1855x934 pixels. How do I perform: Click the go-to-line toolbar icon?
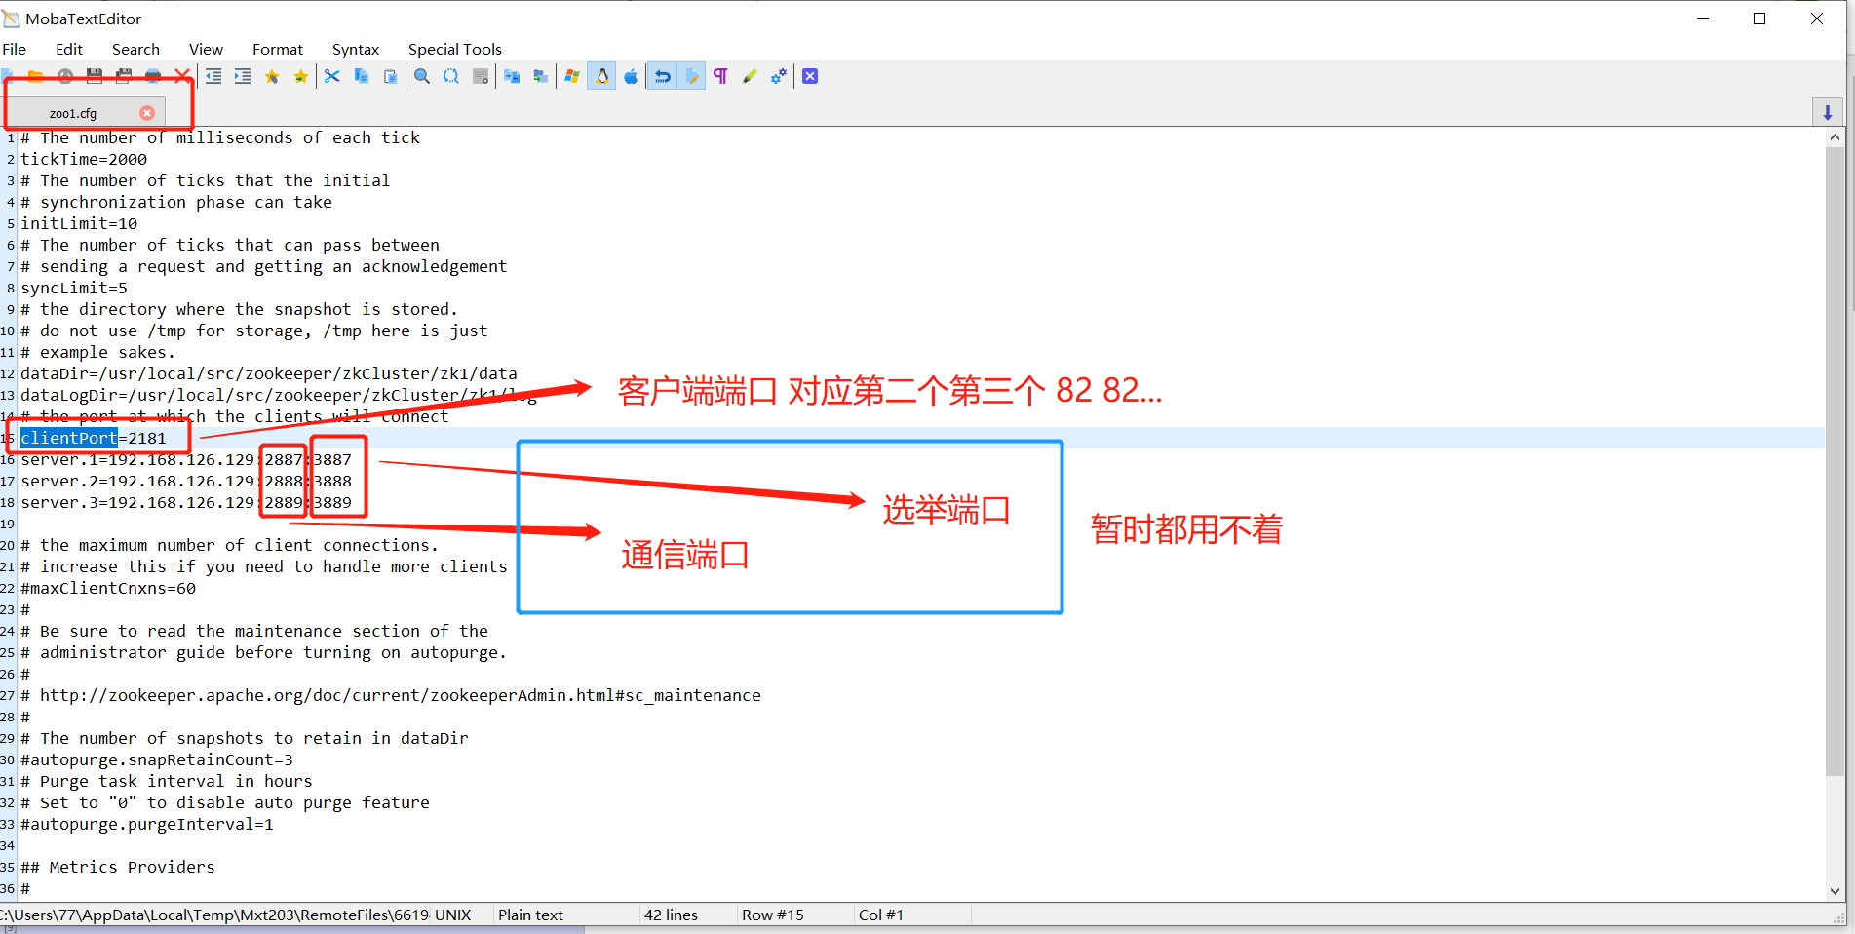481,76
